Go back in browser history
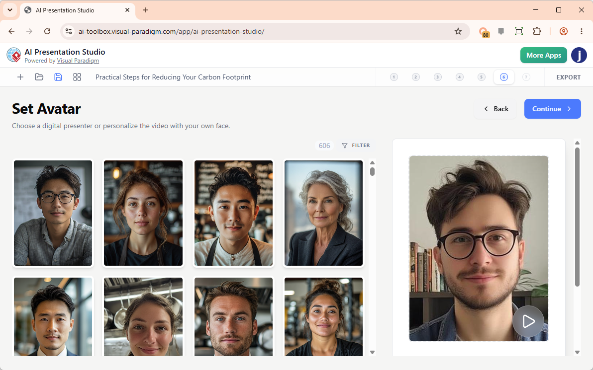593x370 pixels. click(12, 31)
